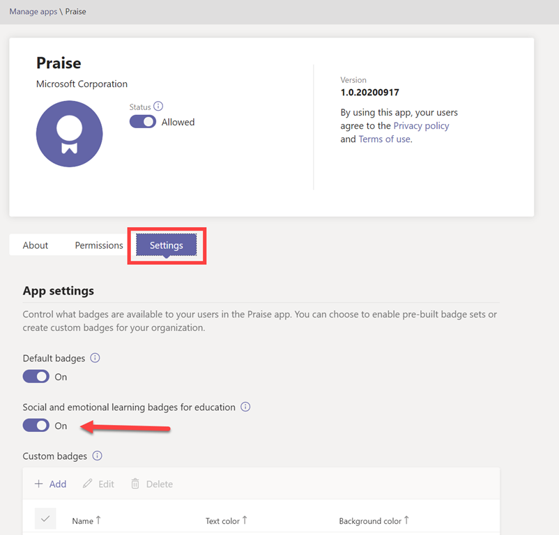Image resolution: width=559 pixels, height=535 pixels.
Task: Open the Privacy policy link
Action: (x=421, y=126)
